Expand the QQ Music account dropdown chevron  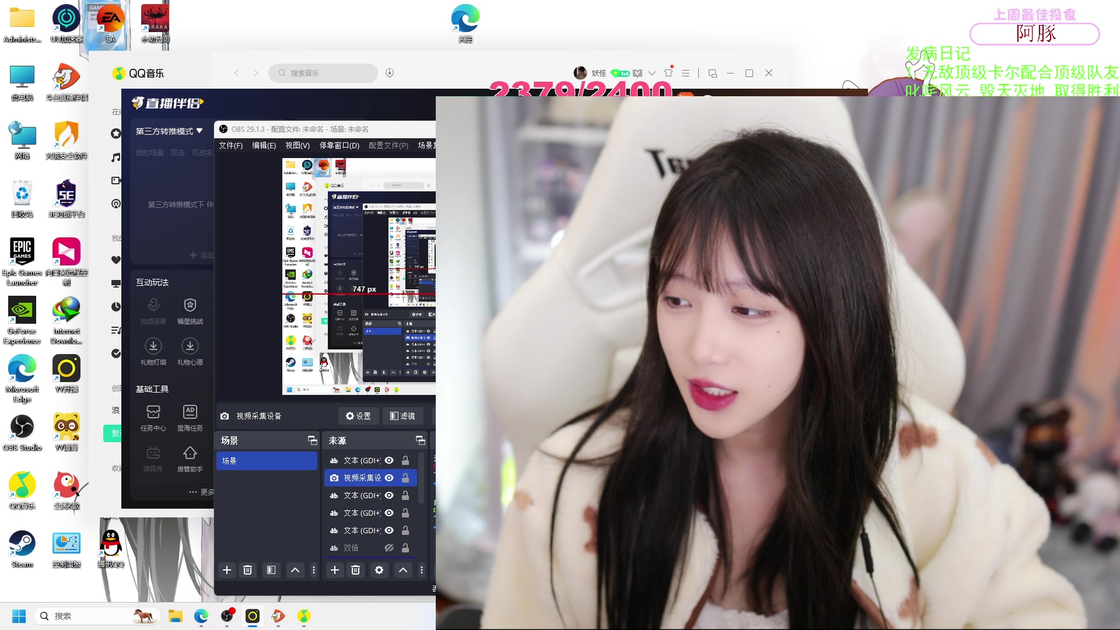point(652,73)
